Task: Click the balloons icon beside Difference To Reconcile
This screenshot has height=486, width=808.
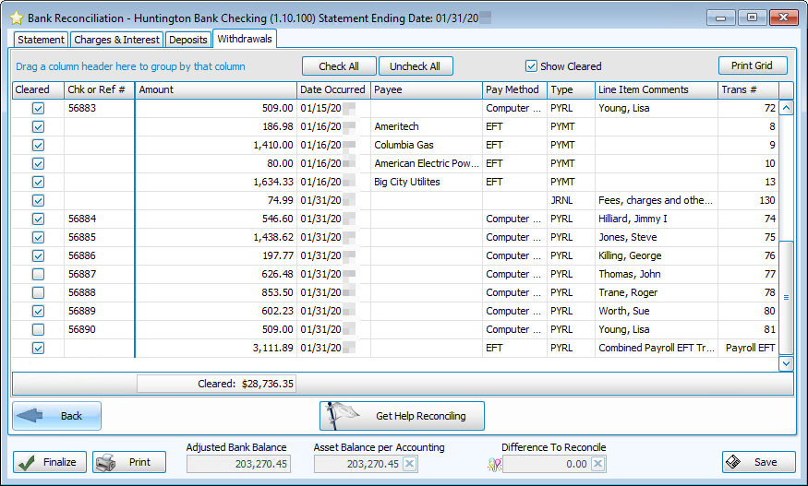Action: click(493, 464)
